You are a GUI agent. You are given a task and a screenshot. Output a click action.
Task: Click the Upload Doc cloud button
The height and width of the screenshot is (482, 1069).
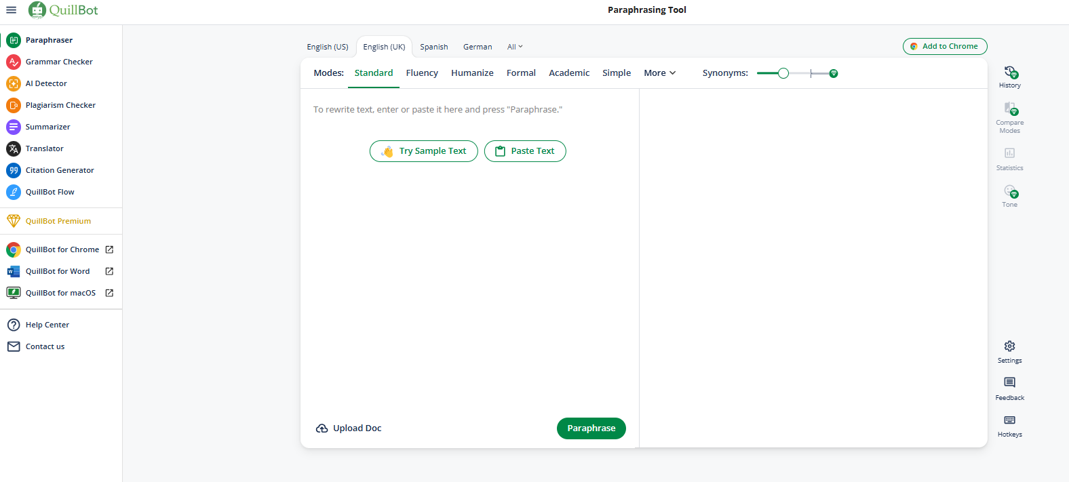point(349,428)
